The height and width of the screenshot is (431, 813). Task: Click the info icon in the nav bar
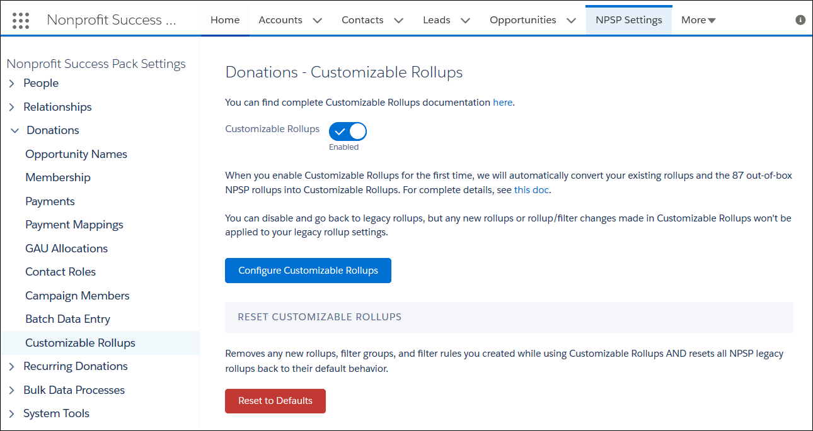tap(800, 20)
